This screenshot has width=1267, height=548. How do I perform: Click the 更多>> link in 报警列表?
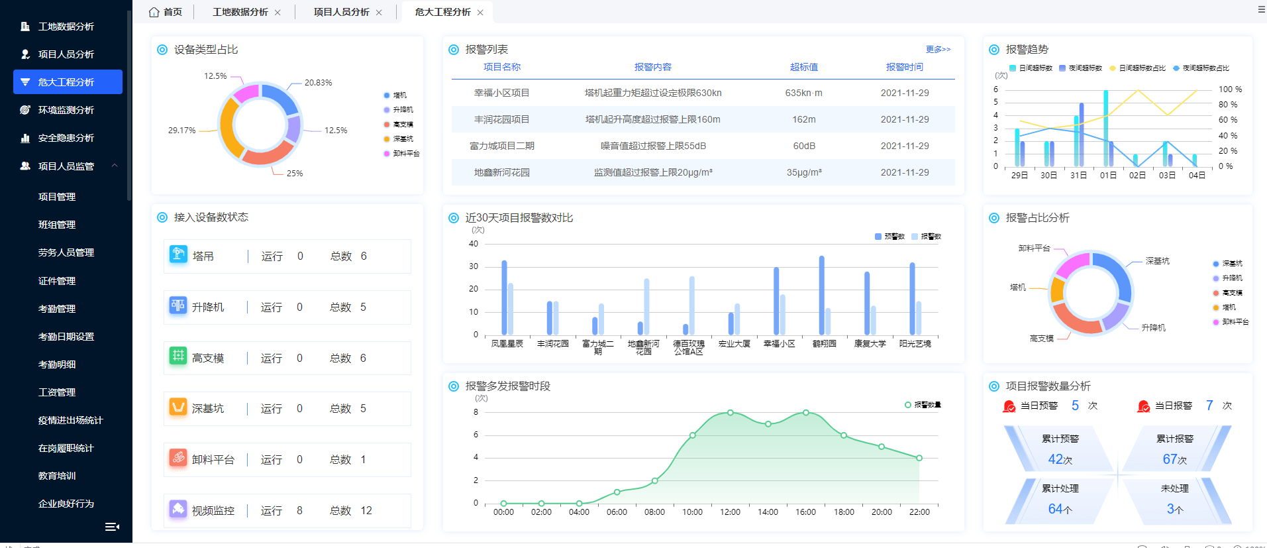[x=938, y=50]
